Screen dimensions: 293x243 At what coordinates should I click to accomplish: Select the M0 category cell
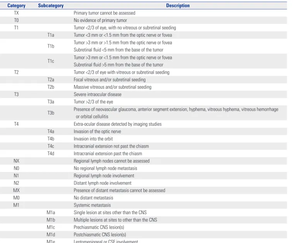(16, 198)
